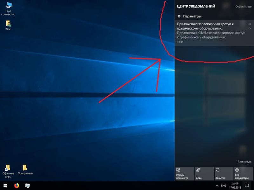
Task: Open Все параметры quick action tile
Action: point(244,174)
